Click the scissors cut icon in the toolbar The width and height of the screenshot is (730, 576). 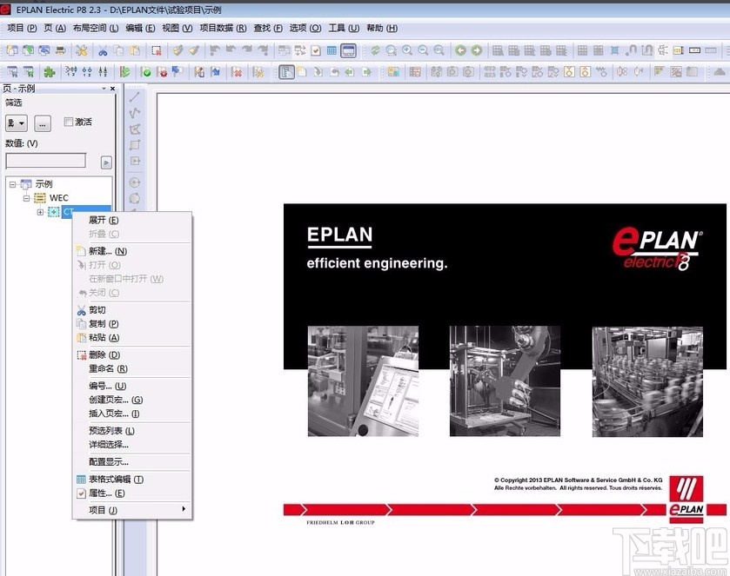[x=103, y=50]
